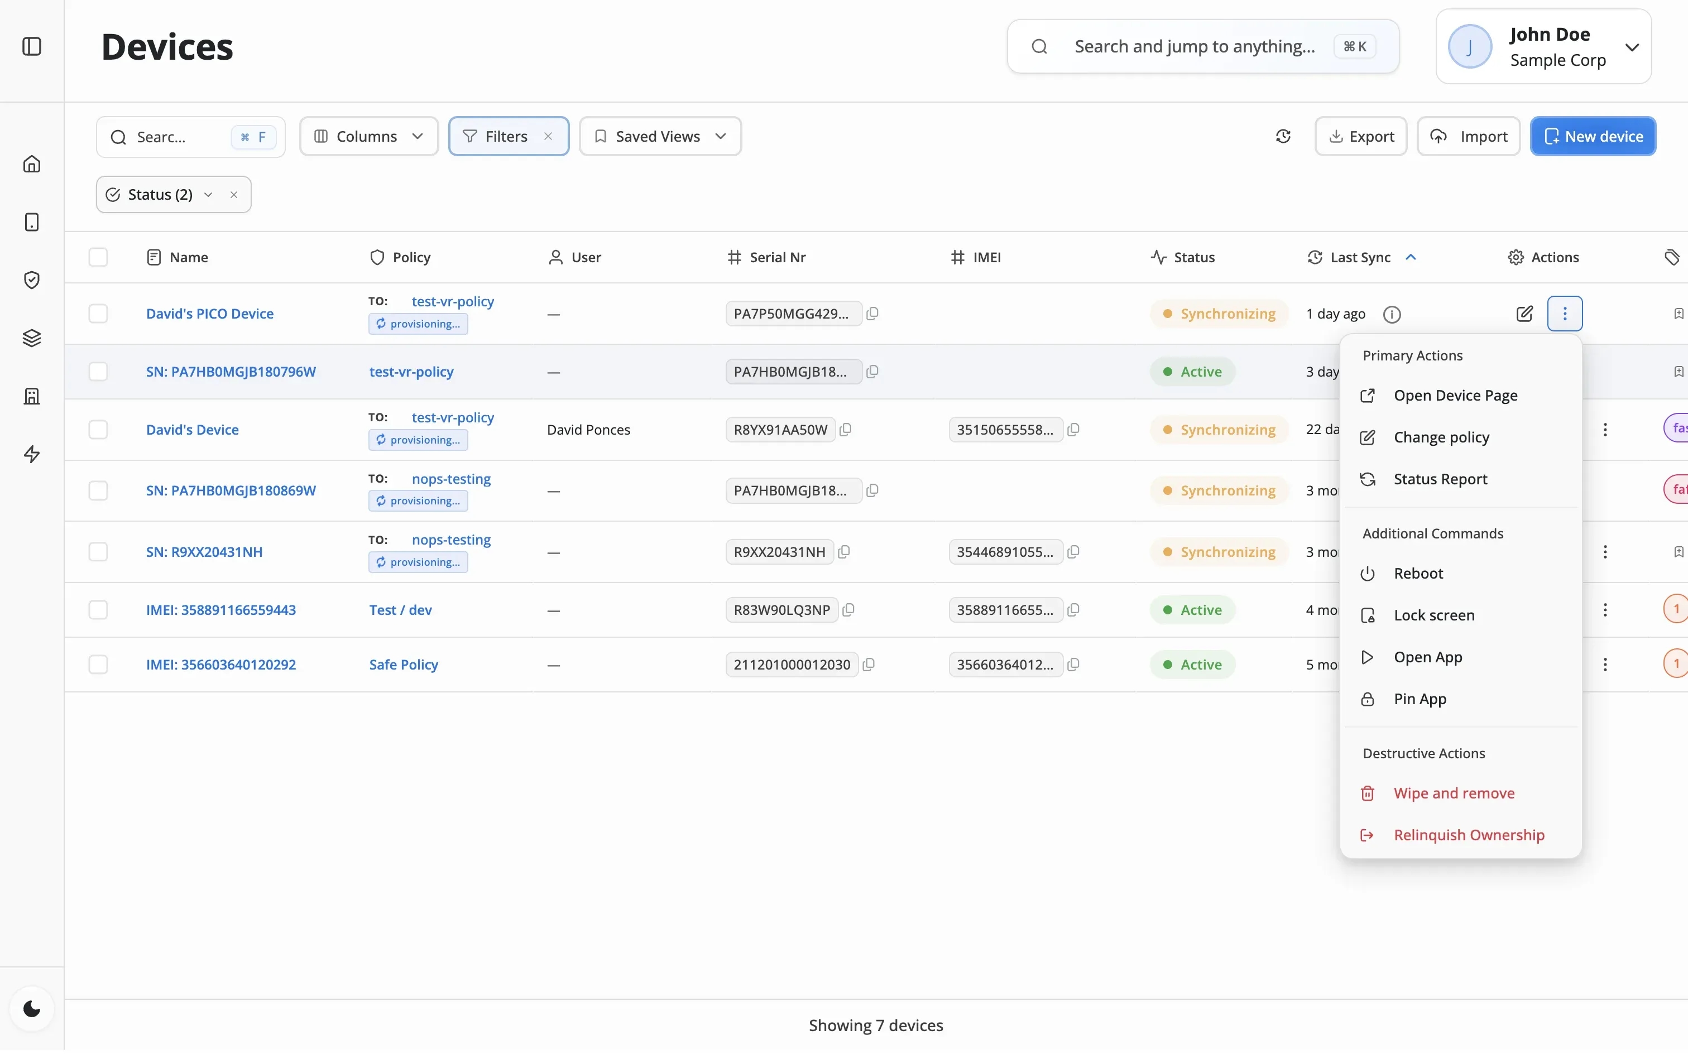Viewport: 1688px width, 1059px height.
Task: Check the David's Device row checkbox
Action: click(x=98, y=429)
